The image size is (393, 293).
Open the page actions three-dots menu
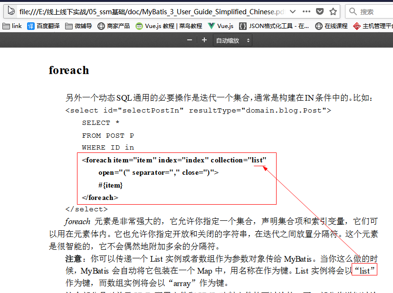click(307, 11)
